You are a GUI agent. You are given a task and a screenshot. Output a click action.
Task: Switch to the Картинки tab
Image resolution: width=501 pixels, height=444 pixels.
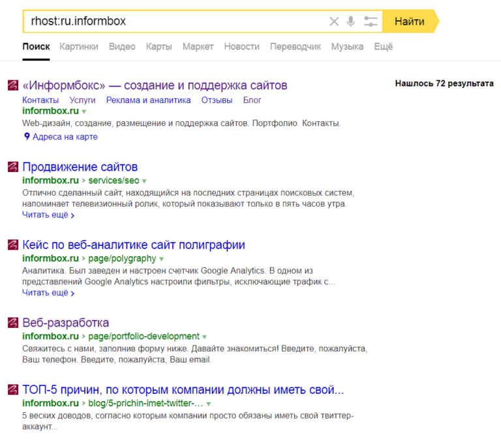tap(78, 47)
